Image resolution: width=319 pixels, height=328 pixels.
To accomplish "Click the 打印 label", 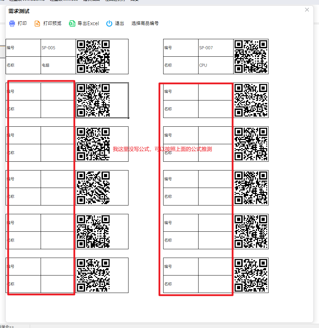I will tap(22, 23).
